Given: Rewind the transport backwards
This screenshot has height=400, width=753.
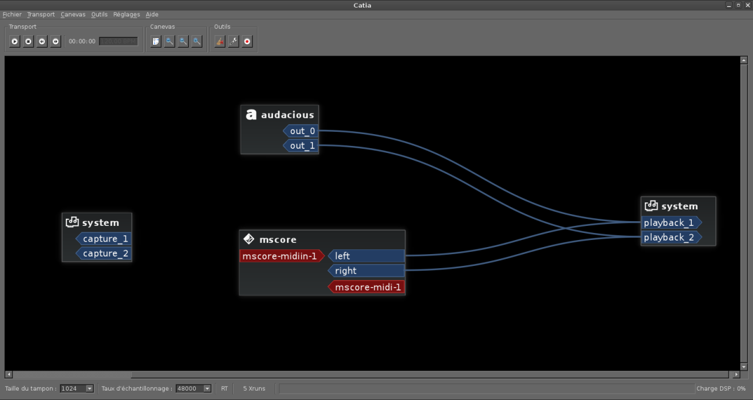Looking at the screenshot, I should click(x=42, y=41).
